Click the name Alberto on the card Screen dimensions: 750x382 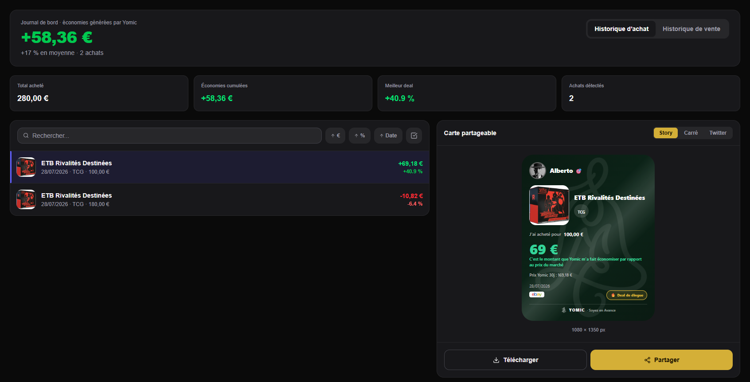pos(561,171)
